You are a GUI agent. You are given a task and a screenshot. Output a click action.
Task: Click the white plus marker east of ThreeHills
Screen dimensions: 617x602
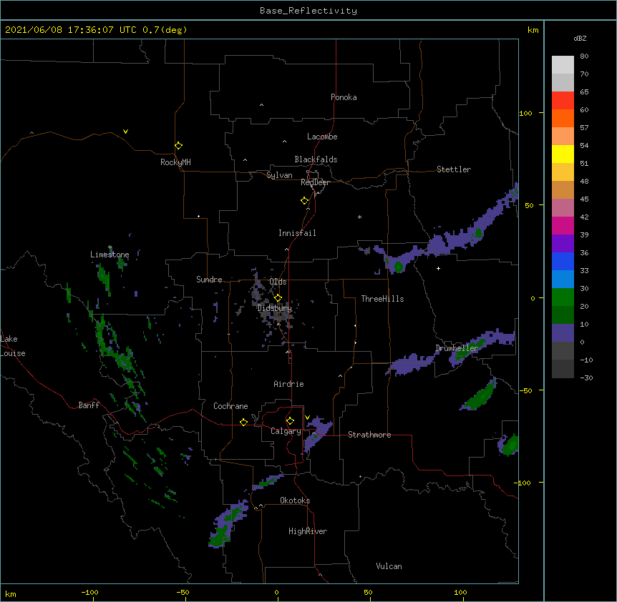click(438, 268)
